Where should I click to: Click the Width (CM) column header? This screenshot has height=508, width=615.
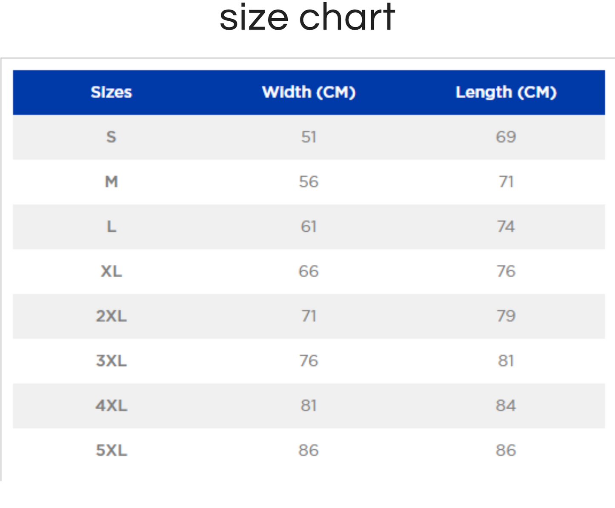(309, 92)
